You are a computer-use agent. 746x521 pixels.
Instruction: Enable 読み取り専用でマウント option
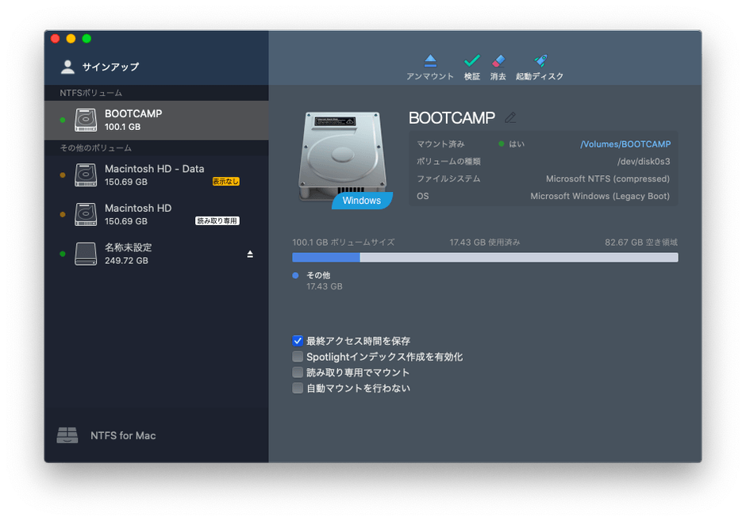(298, 372)
